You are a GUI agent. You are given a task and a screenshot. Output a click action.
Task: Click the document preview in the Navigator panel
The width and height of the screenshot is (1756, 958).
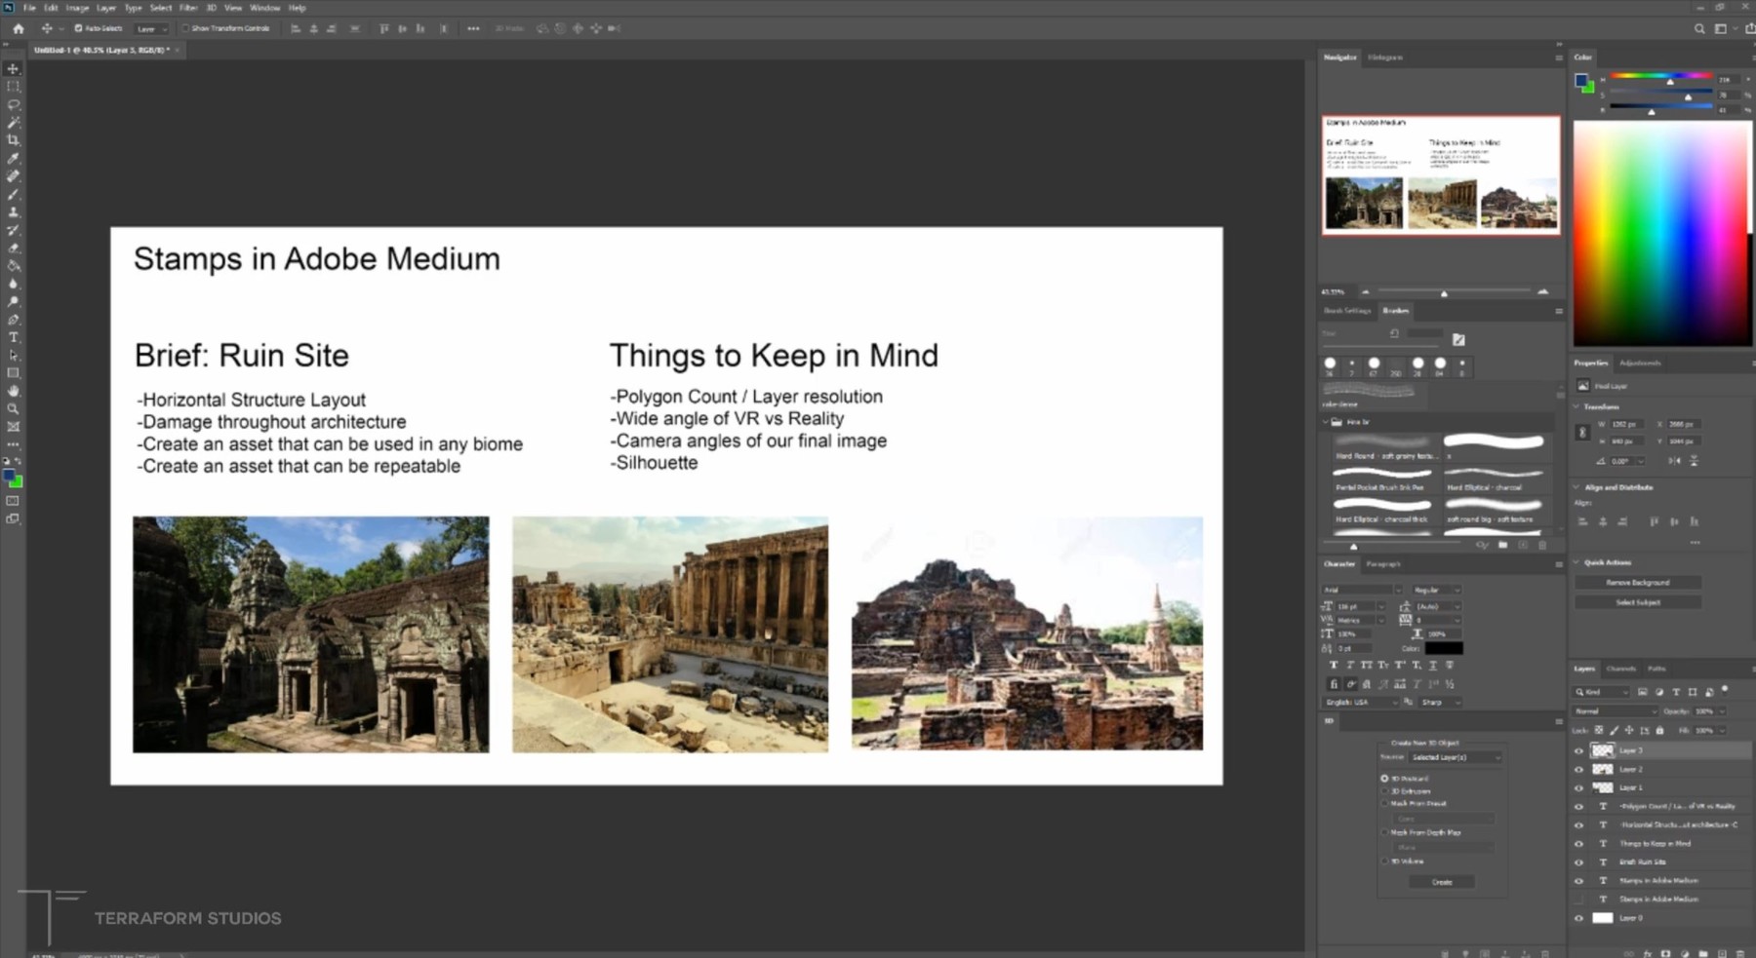coord(1440,175)
